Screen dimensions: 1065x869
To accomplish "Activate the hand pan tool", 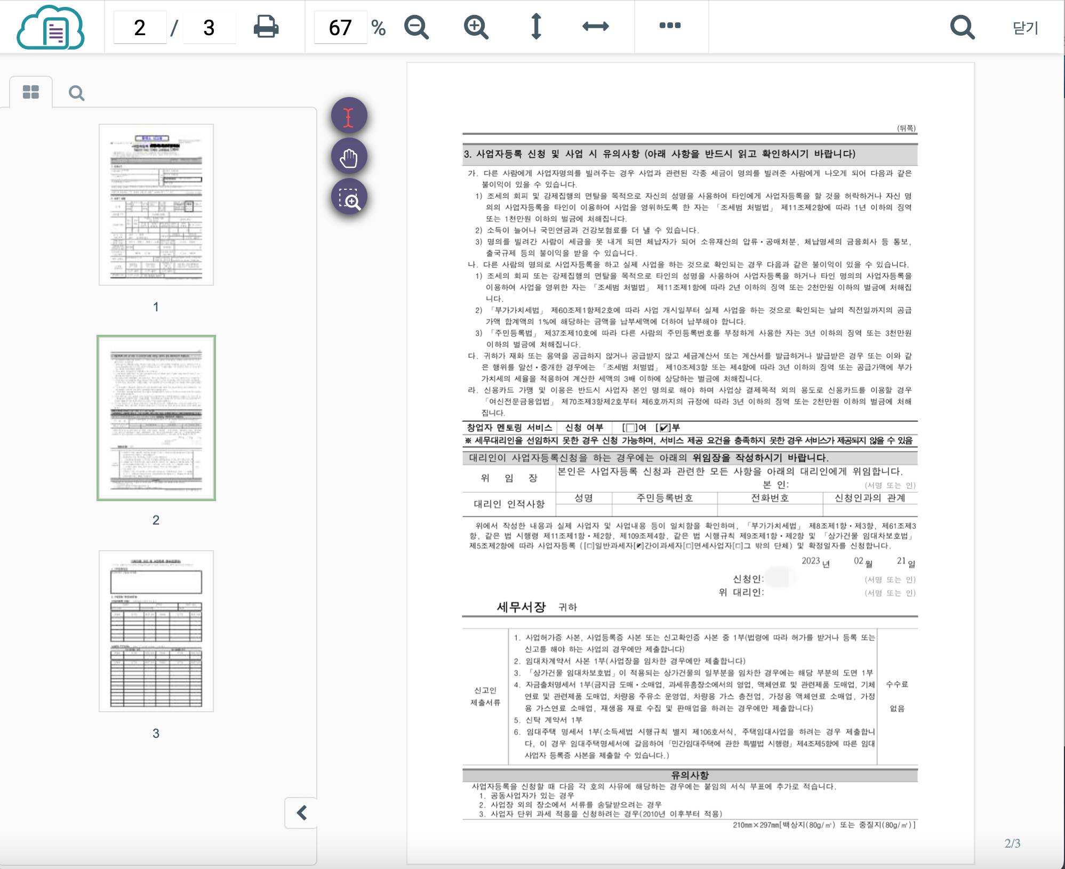I will click(x=349, y=157).
